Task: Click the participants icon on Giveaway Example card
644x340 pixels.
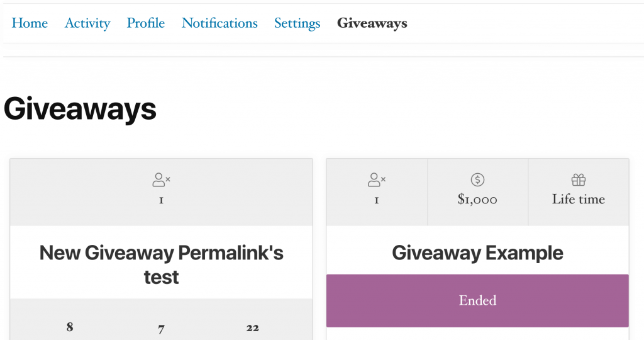Action: tap(377, 179)
